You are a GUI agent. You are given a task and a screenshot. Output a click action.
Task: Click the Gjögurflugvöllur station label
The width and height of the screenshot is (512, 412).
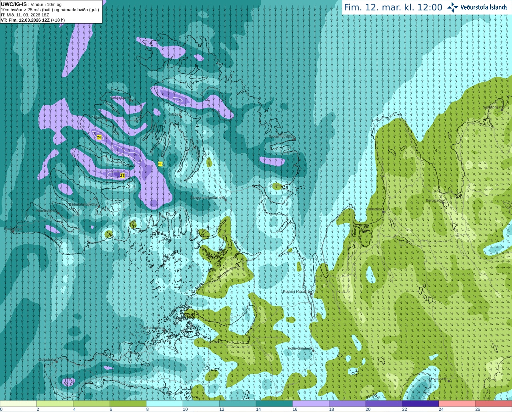pos(282,136)
